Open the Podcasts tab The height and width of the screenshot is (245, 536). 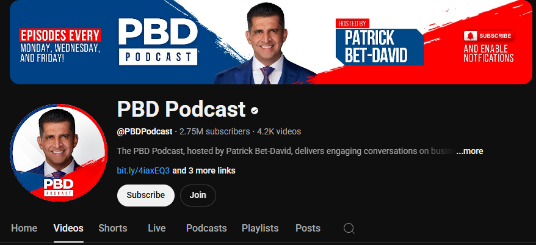[206, 229]
